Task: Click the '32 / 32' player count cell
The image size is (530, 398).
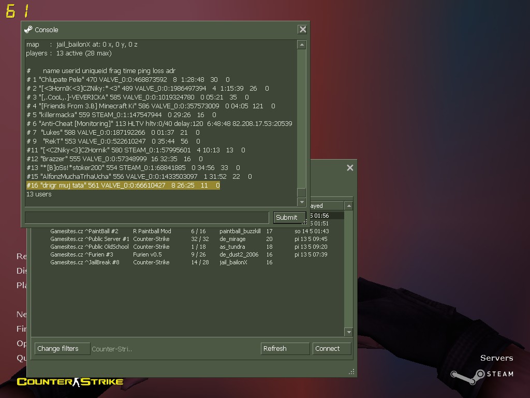Action: pos(200,239)
